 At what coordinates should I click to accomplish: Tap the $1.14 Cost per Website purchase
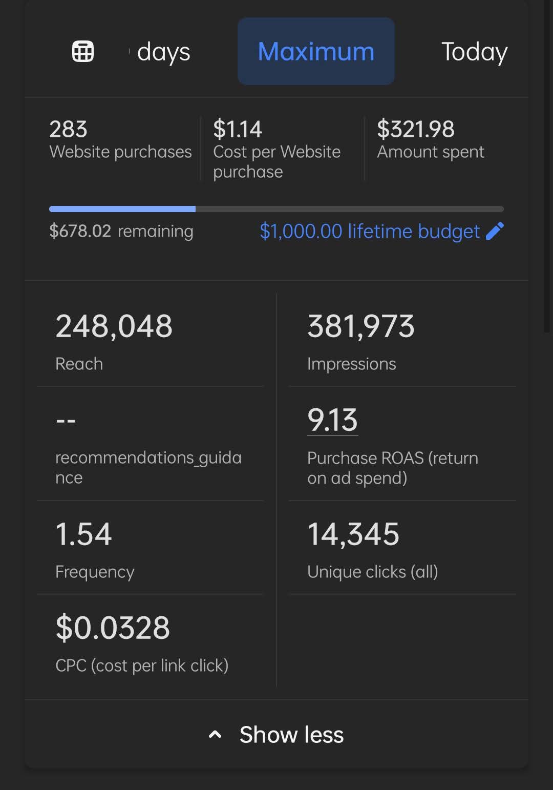[277, 149]
